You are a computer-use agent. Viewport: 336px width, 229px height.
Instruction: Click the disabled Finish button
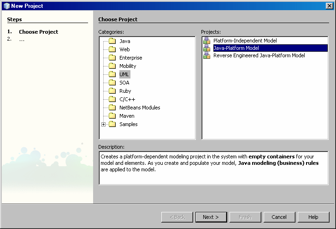click(x=245, y=217)
